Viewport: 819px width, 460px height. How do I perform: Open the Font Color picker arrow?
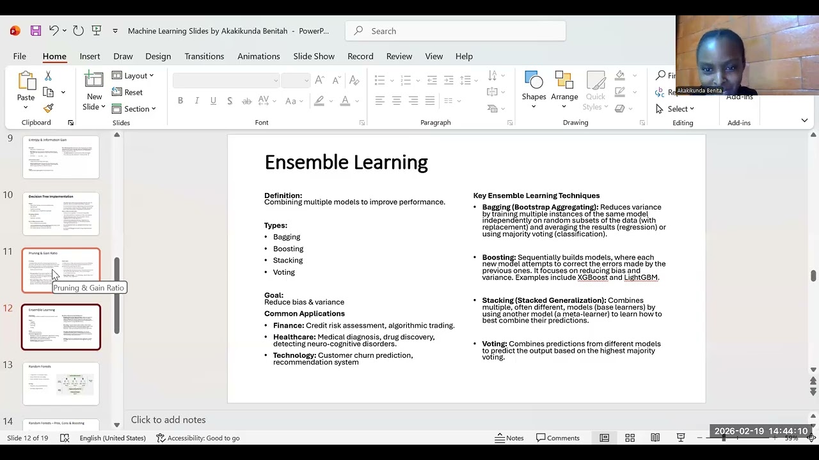[357, 100]
